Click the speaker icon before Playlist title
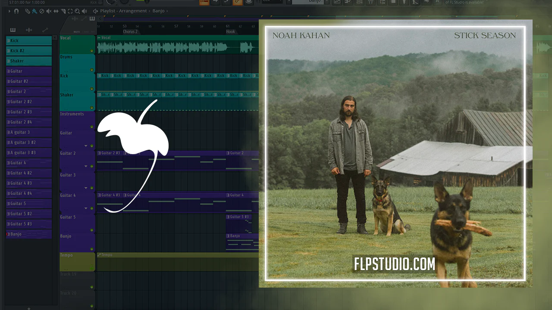 click(x=95, y=11)
